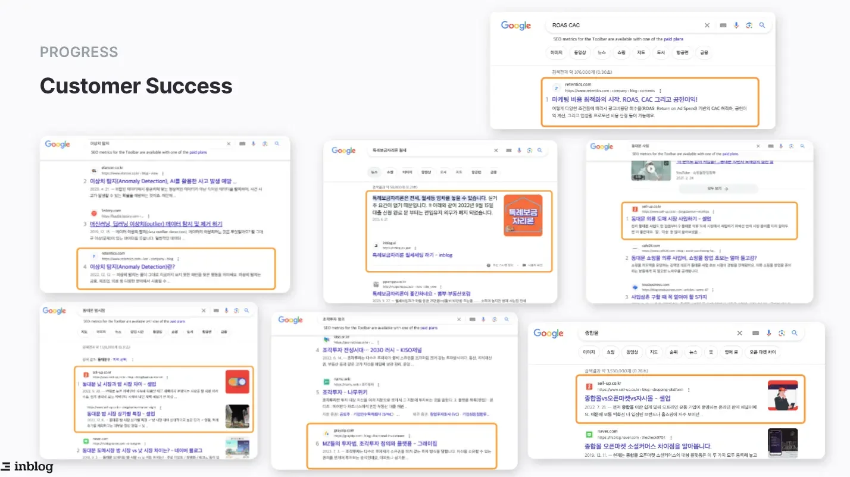
Task: Open 조각투자 - 나무위키 result
Action: (x=345, y=393)
